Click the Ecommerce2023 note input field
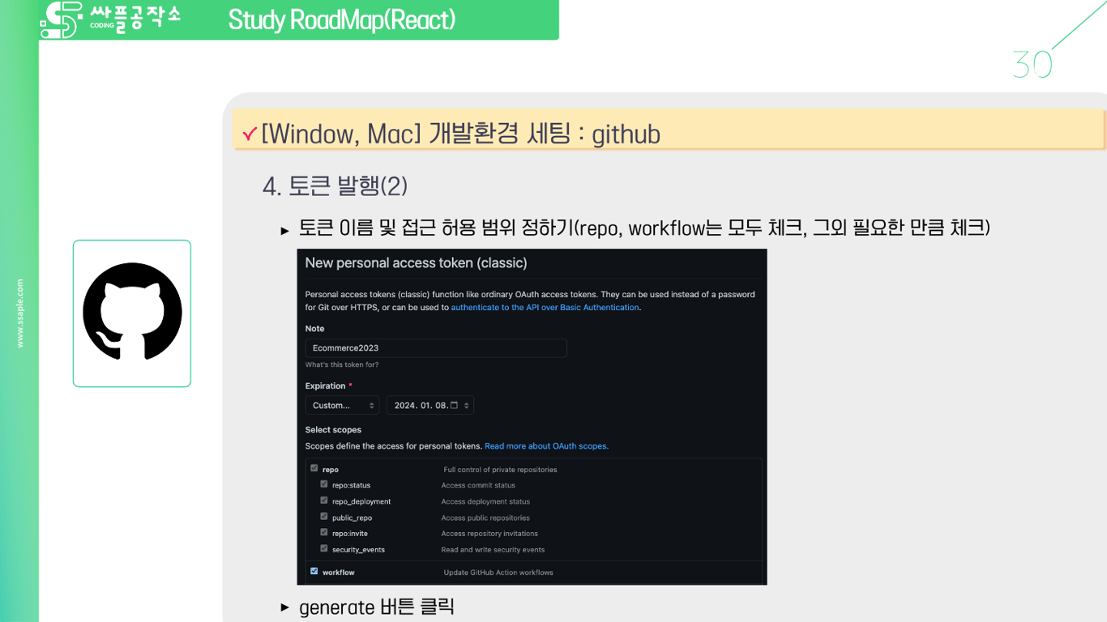Image resolution: width=1107 pixels, height=622 pixels. pos(435,347)
